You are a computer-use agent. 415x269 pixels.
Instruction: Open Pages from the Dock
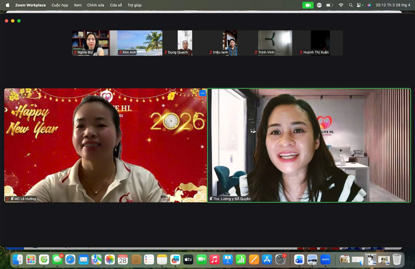click(x=254, y=259)
